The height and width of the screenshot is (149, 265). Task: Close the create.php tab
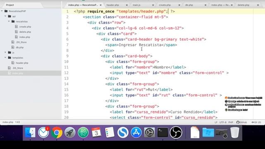tap(179, 5)
